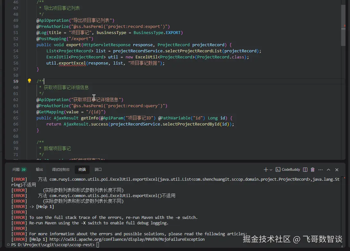Select the 终端 (Terminal) tab
Image resolution: width=350 pixels, height=251 pixels.
point(82,169)
